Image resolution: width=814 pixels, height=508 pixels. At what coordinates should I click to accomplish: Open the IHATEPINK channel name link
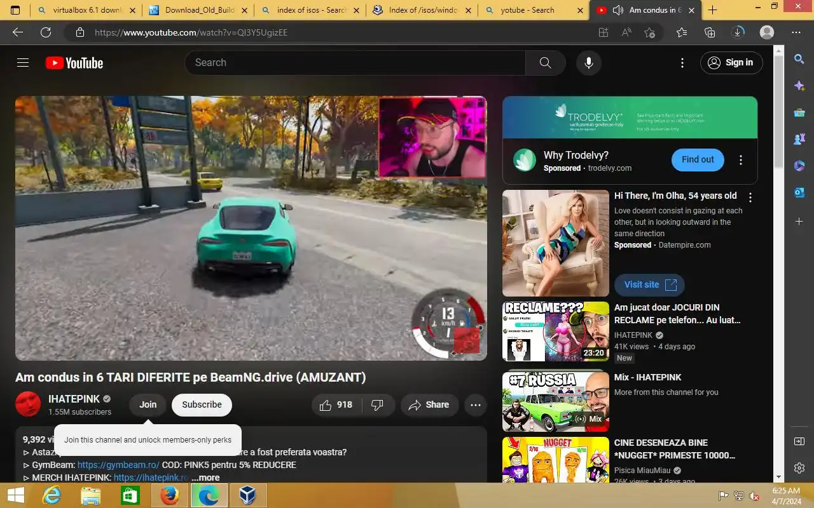pyautogui.click(x=74, y=399)
